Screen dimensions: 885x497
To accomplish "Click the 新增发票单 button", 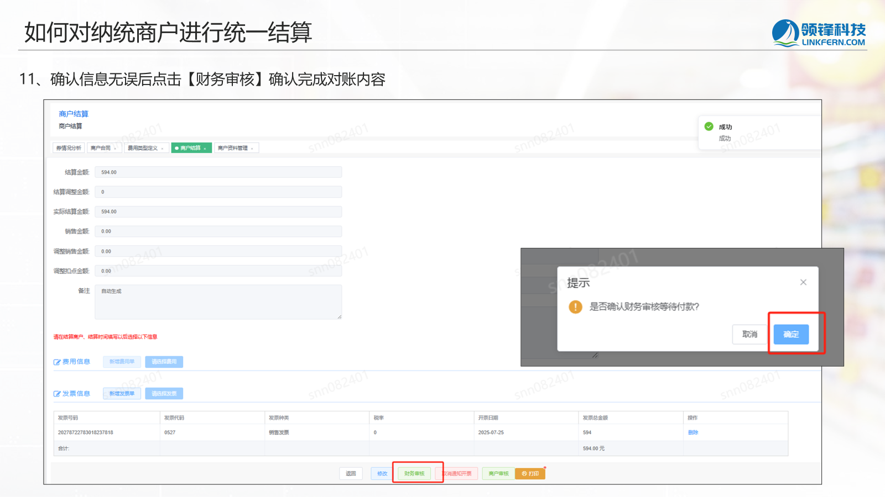I will point(122,394).
